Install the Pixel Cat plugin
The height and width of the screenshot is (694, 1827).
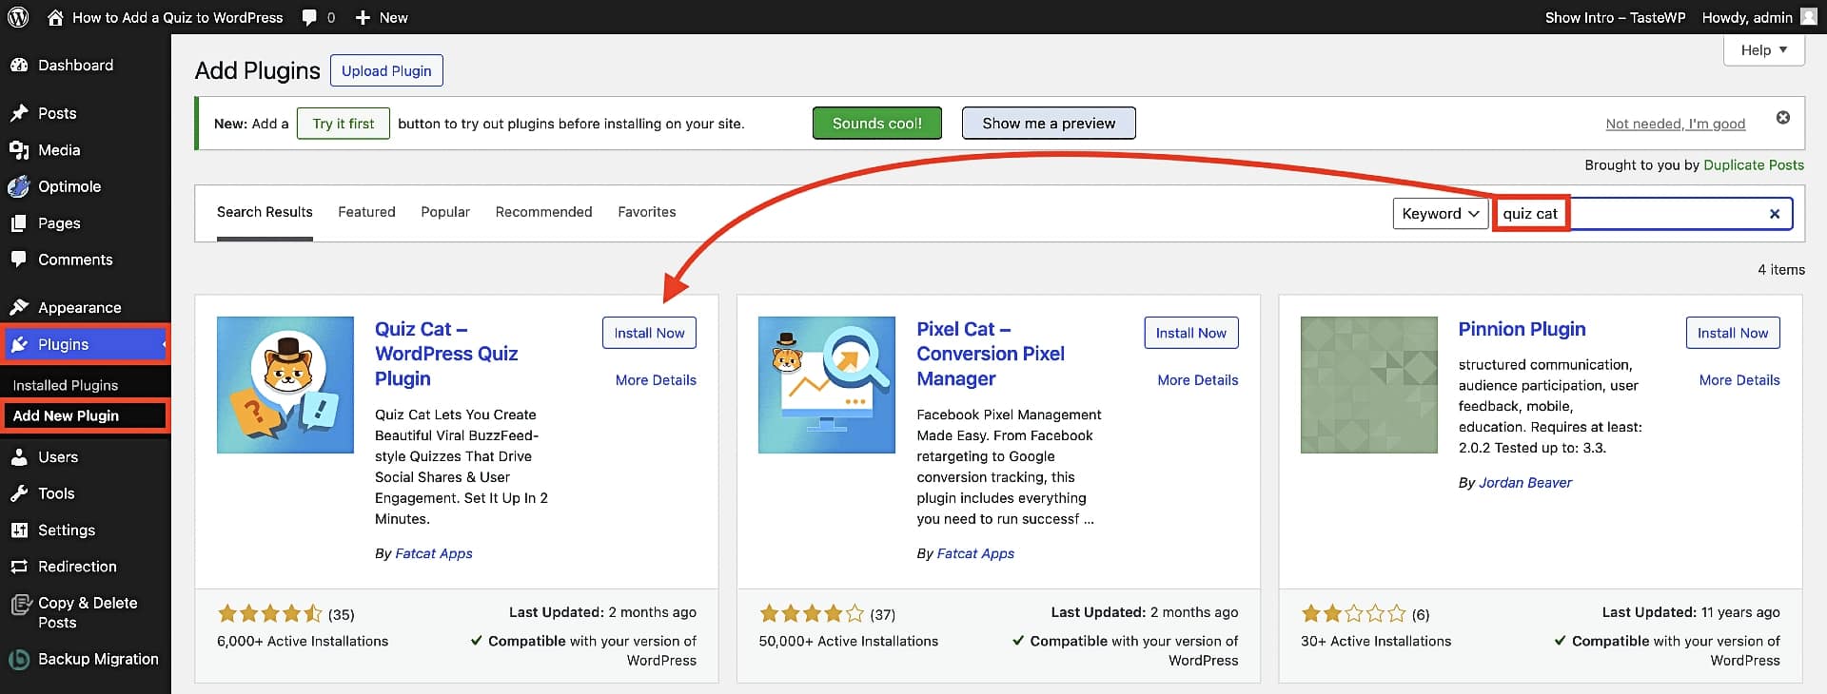click(x=1191, y=333)
